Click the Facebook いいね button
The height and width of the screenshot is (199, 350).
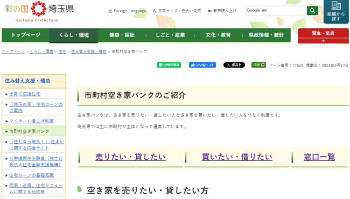pos(202,65)
